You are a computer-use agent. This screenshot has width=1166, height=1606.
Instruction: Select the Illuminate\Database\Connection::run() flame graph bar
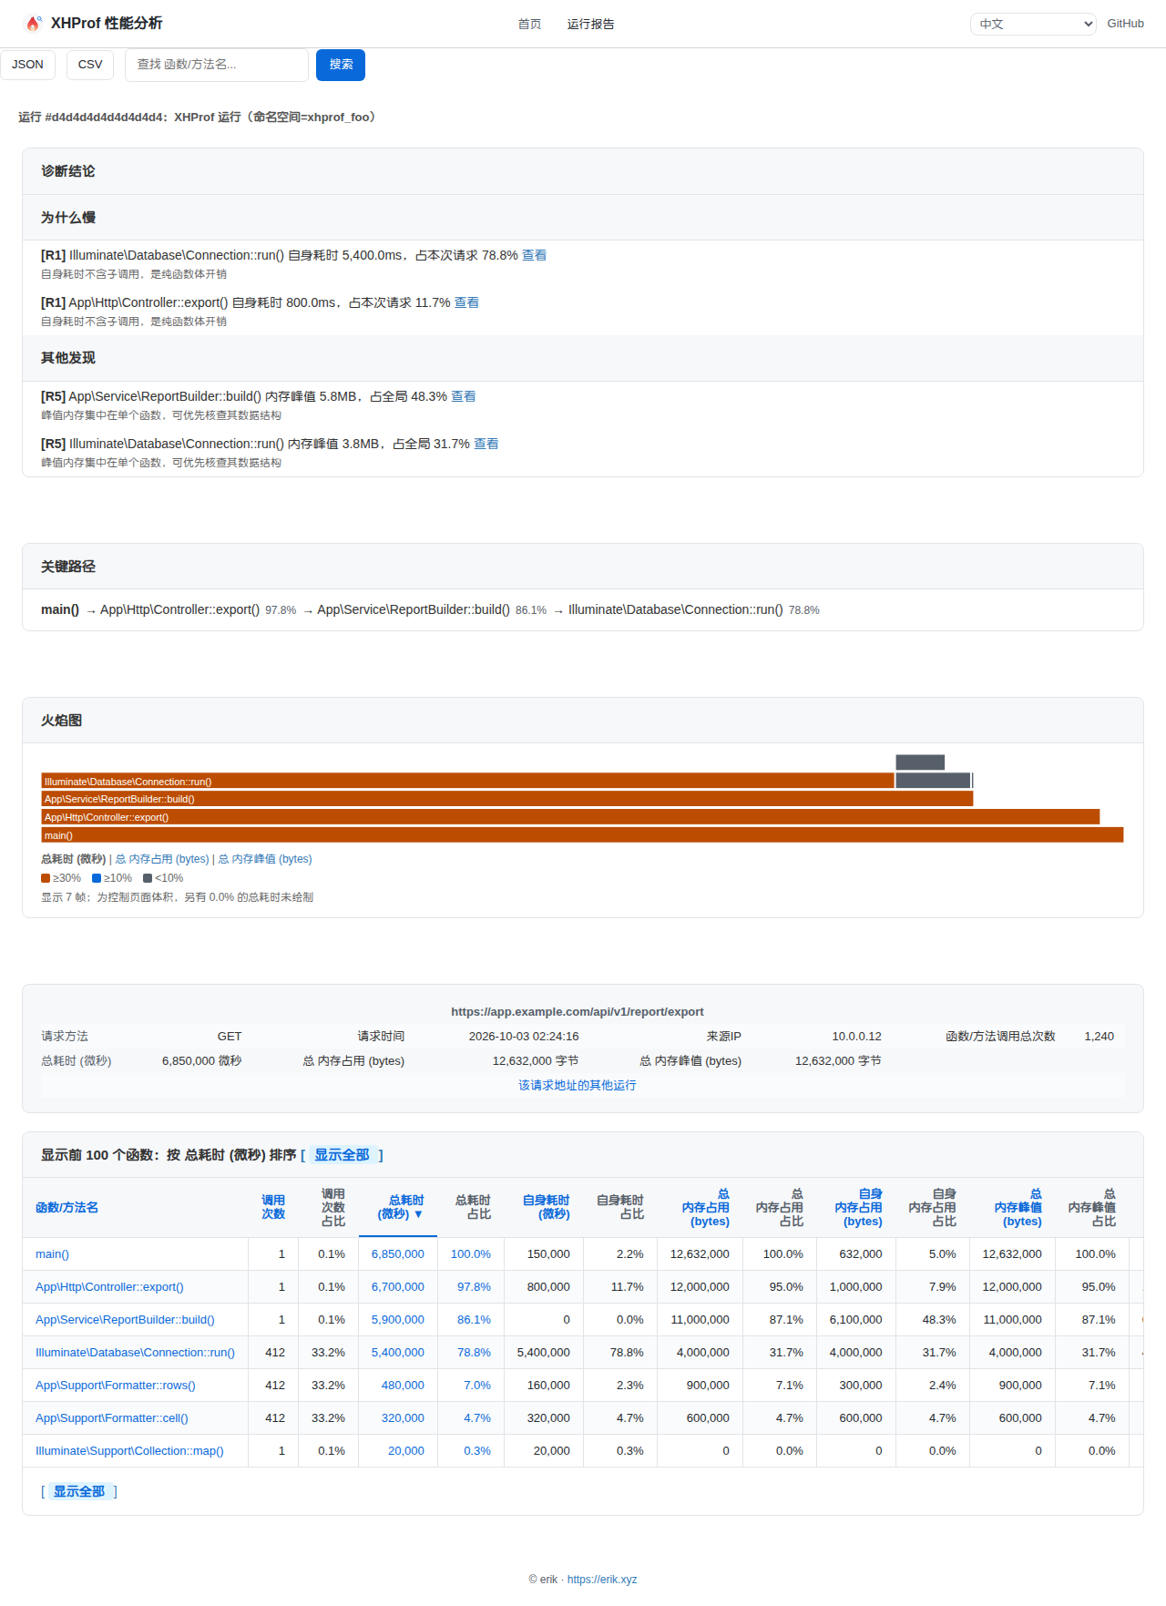click(467, 781)
